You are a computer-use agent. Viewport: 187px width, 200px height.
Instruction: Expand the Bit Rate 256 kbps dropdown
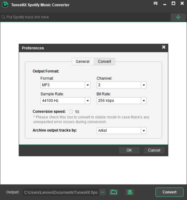pos(121,100)
